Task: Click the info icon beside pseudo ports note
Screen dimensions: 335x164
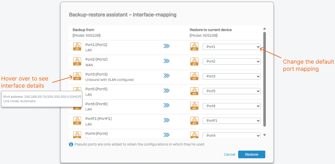Action: 71,144
